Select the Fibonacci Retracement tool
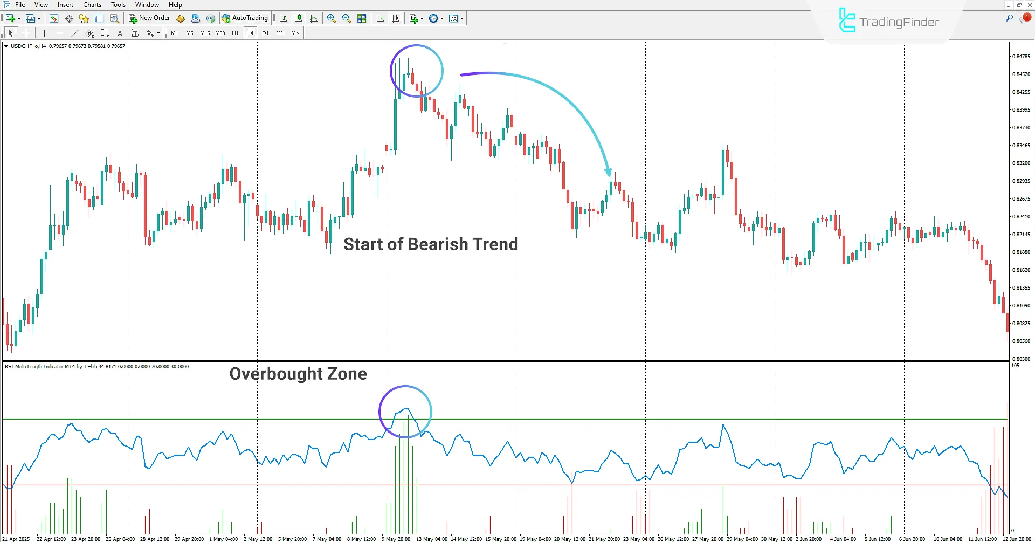This screenshot has width=1035, height=542. [x=105, y=33]
